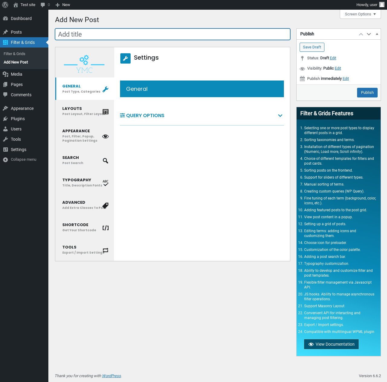387x382 pixels.
Task: Click the Tools wrench icon in sidebar
Action: click(5, 139)
